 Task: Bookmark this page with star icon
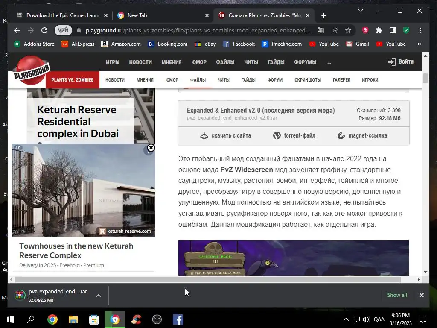348,30
